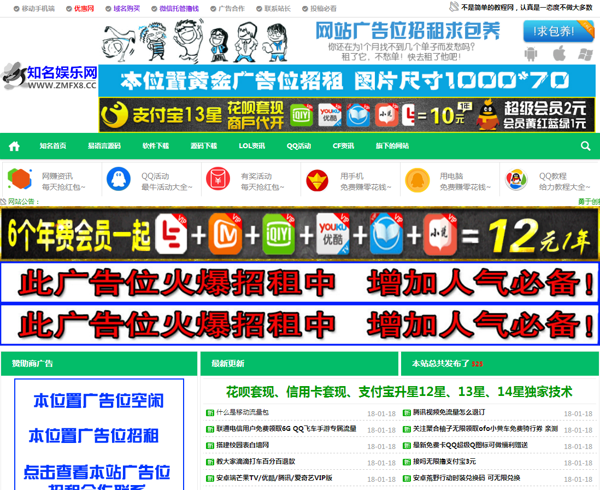Open 旗下的网站 menu item
Viewport: 600px width, 490px height.
click(x=392, y=146)
